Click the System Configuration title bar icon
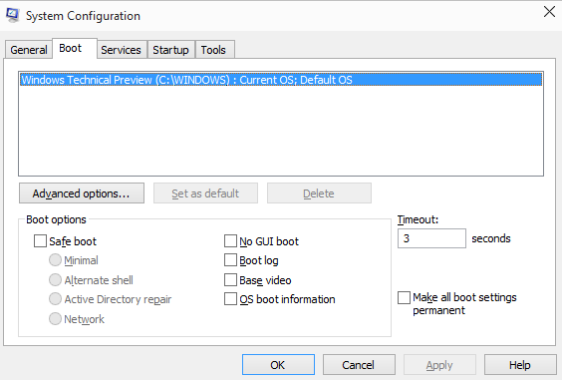Image resolution: width=562 pixels, height=380 pixels. coord(13,15)
